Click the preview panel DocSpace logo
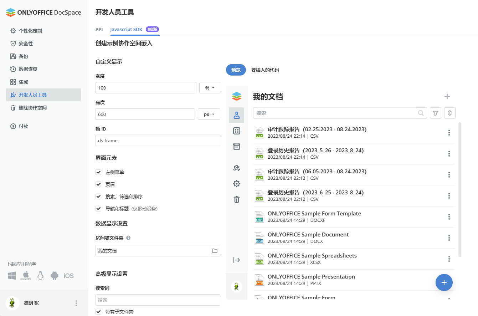Screen dimensions: 478x316 (236, 96)
